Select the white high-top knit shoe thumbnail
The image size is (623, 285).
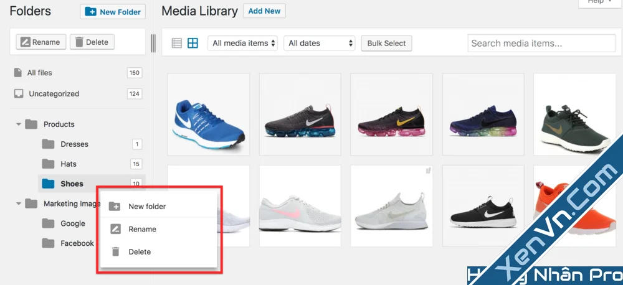pyautogui.click(x=391, y=206)
